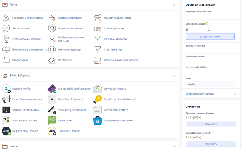Click the SSL/TLS Status button
Image resolution: width=242 pixels, height=149 pixels.
[210, 37]
